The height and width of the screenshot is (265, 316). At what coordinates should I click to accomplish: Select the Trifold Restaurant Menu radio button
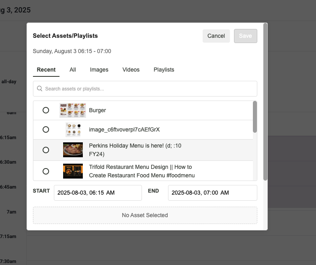pyautogui.click(x=46, y=171)
